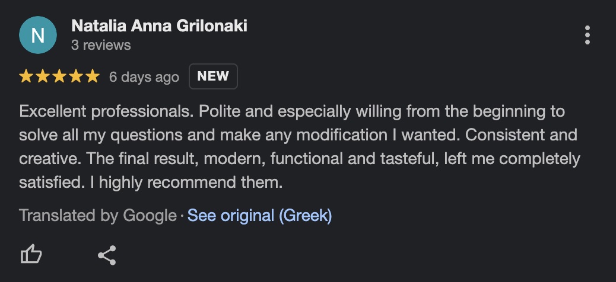Open Natalia Anna Grilonaki's profile name
This screenshot has height=282, width=616.
pos(159,25)
